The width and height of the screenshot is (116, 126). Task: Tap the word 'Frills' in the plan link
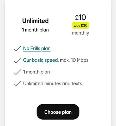[x=35, y=49]
